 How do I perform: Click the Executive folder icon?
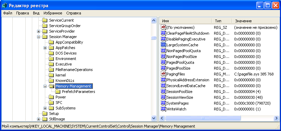[x=51, y=64]
